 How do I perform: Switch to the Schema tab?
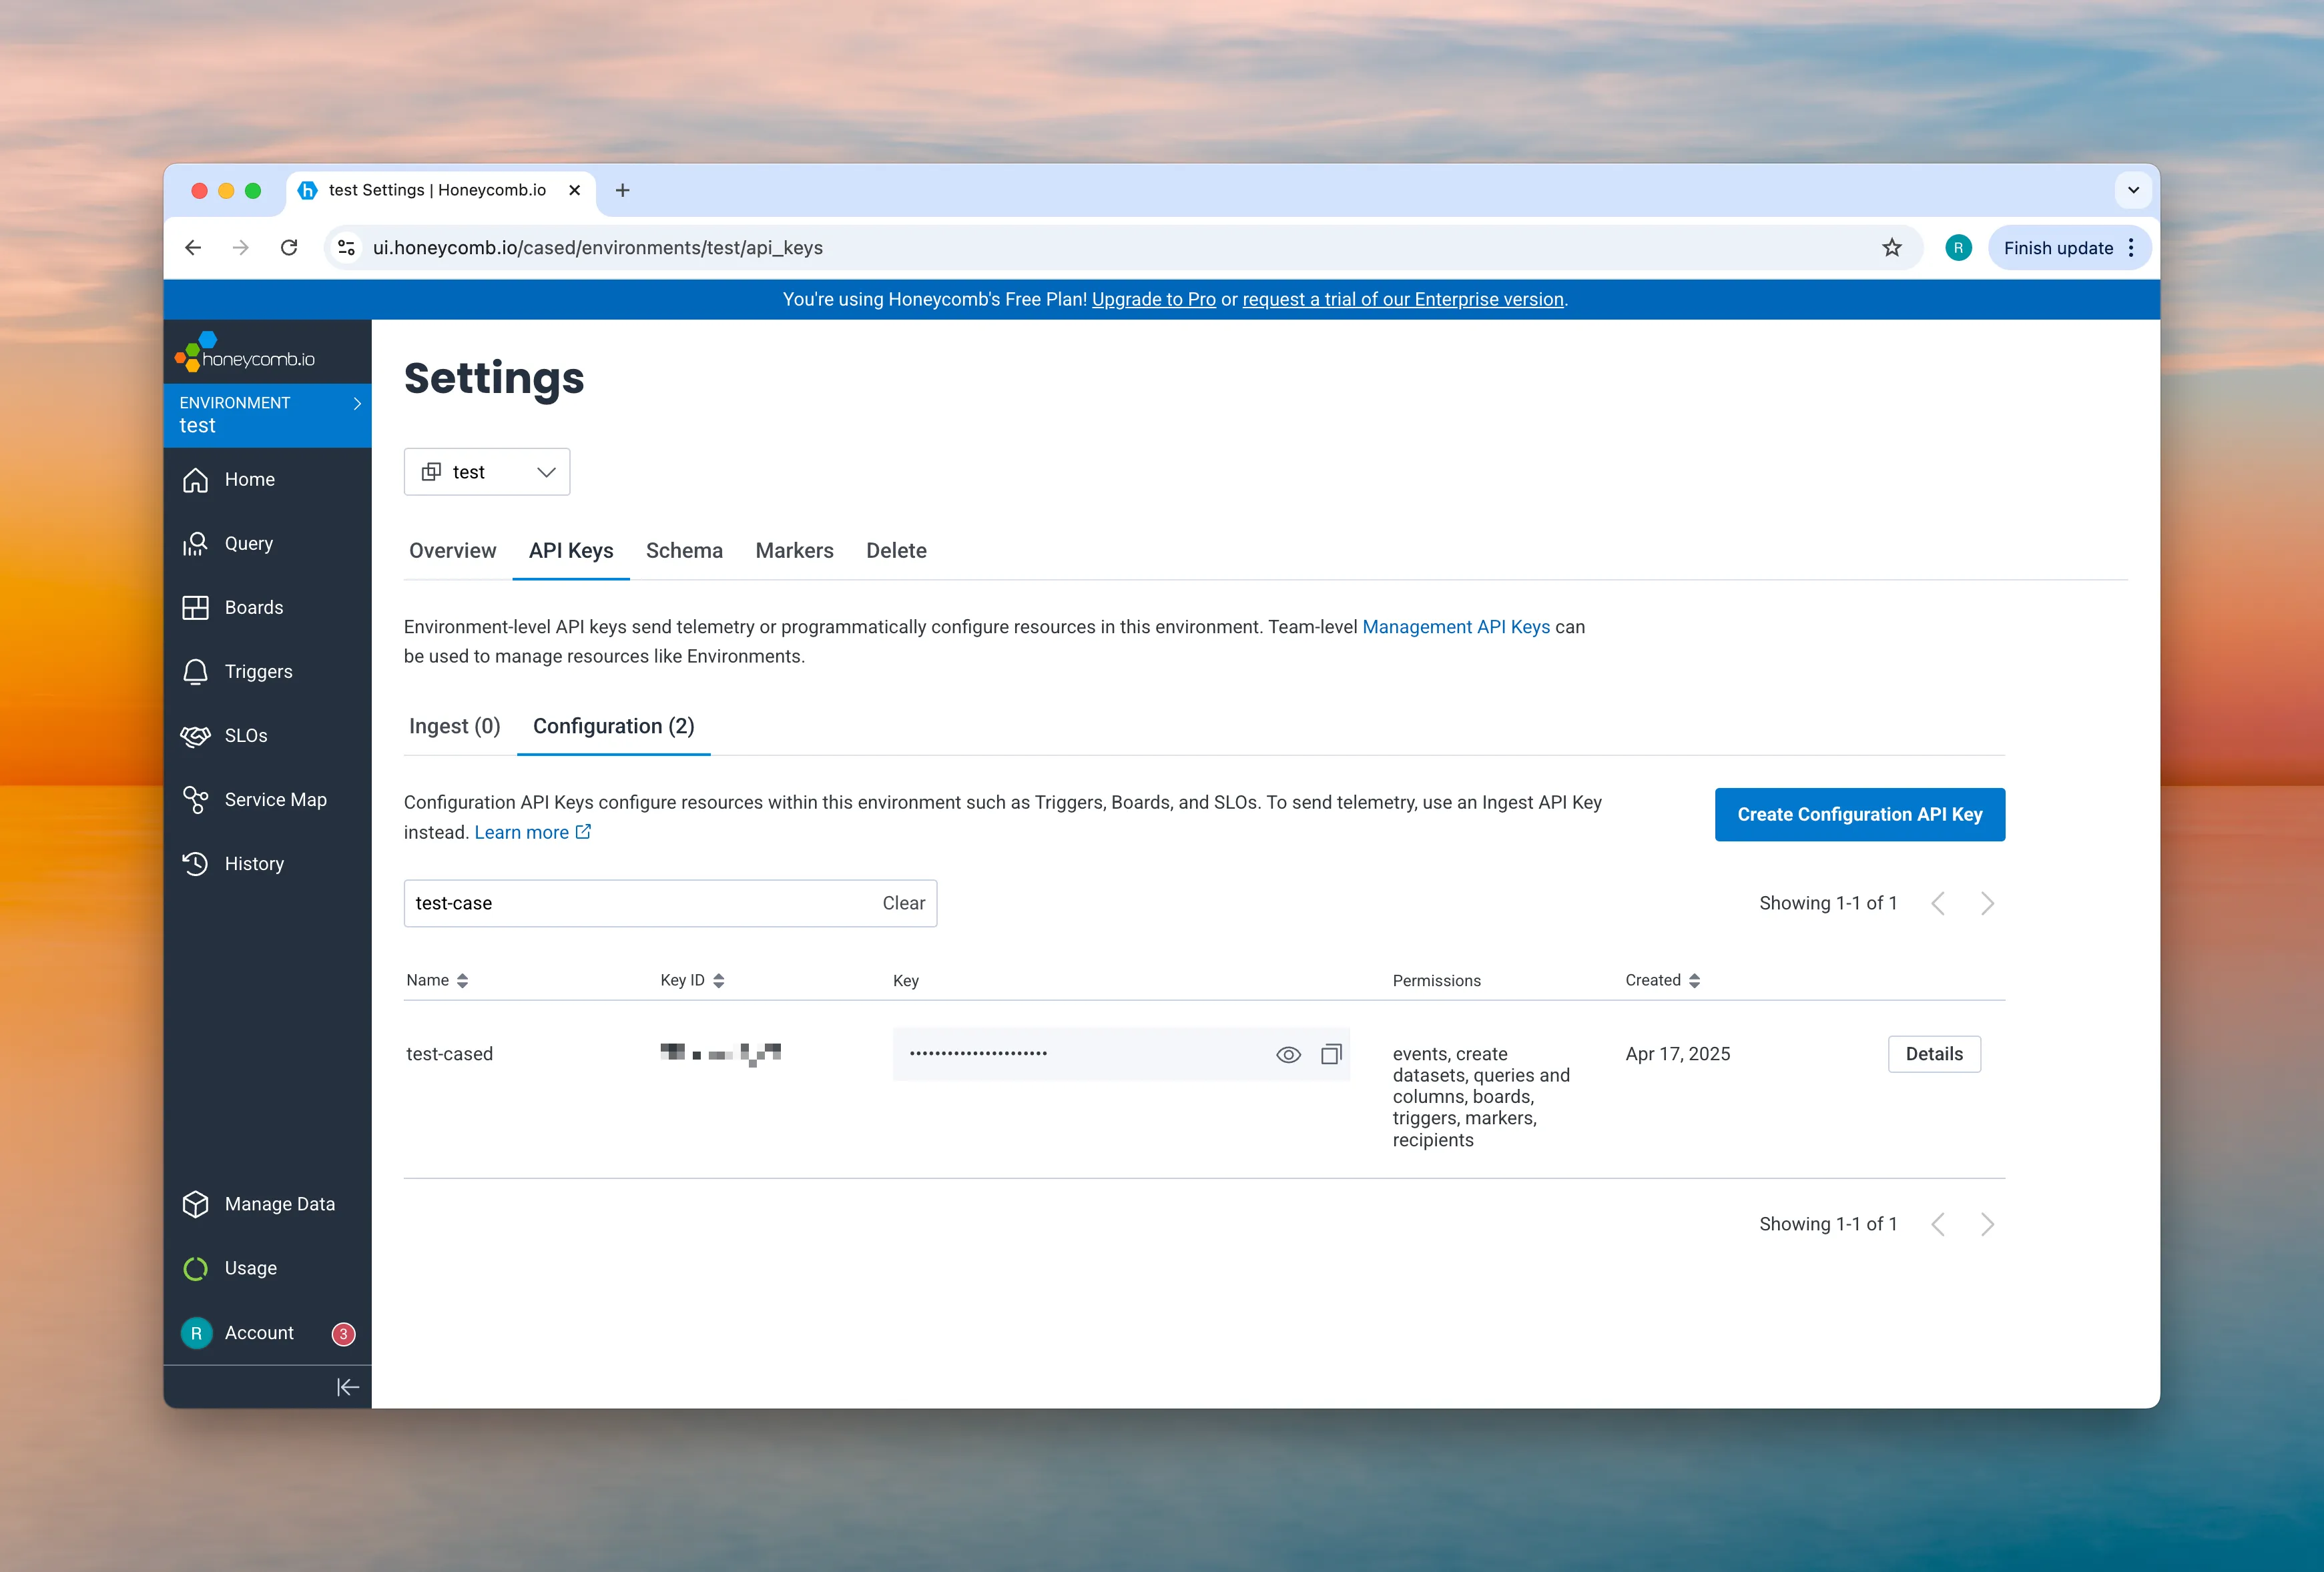click(684, 550)
